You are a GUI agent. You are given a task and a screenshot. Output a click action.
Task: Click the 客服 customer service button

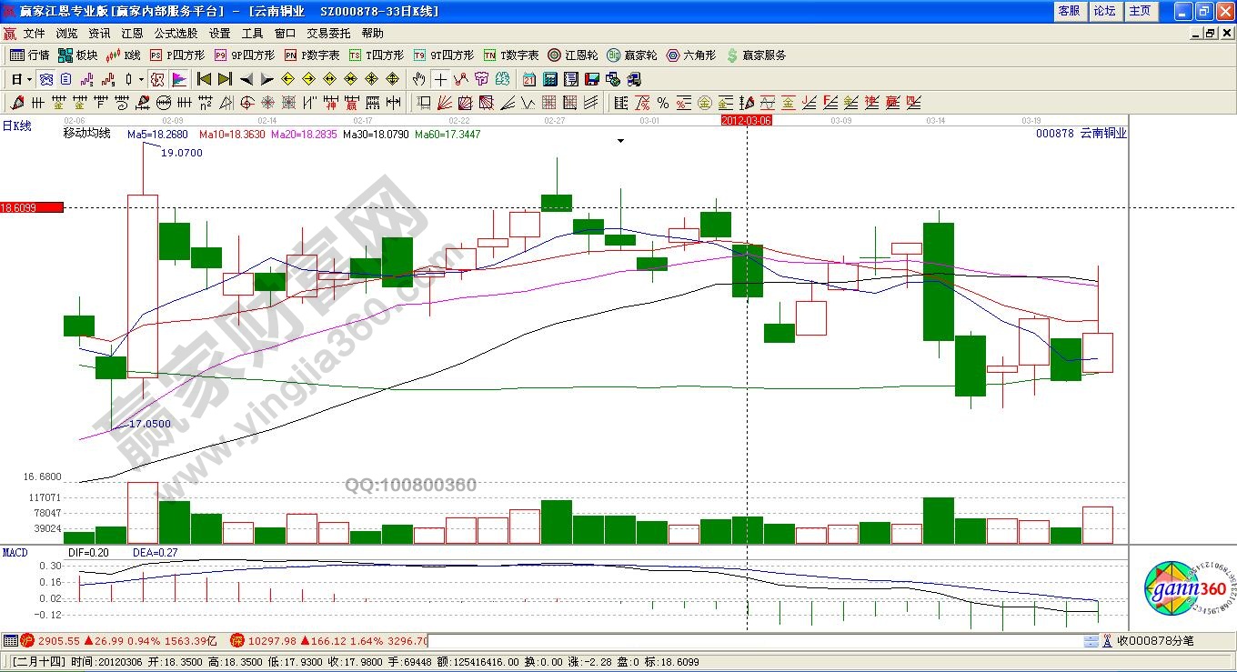[x=1069, y=11]
